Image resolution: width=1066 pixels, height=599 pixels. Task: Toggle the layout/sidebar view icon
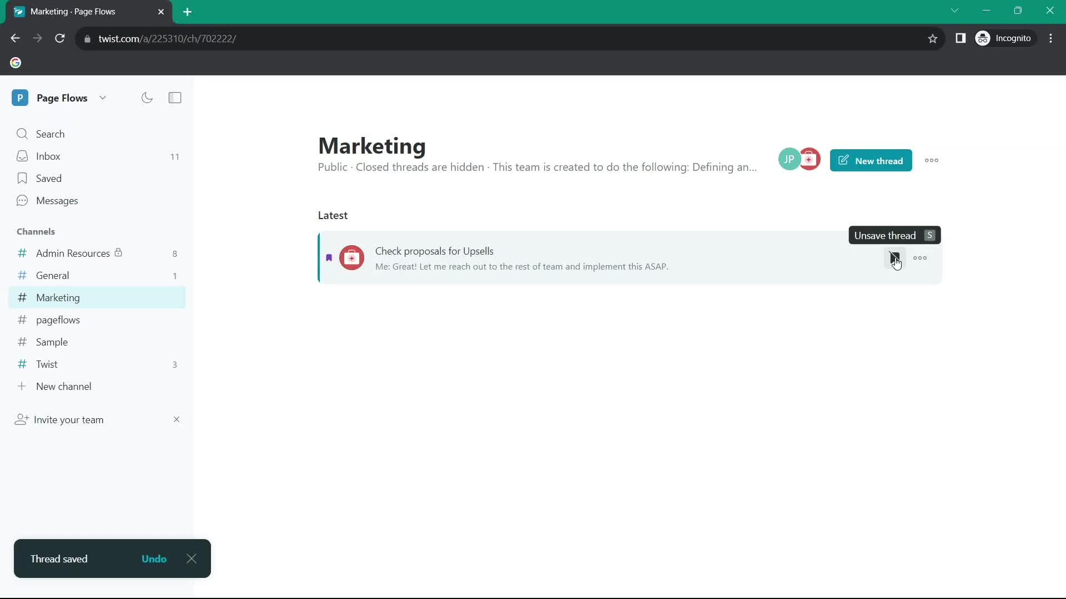[174, 97]
